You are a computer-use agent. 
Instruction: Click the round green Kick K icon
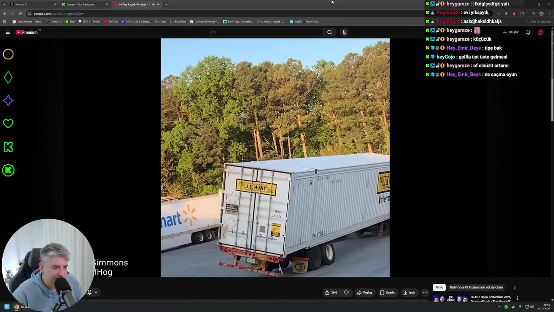pyautogui.click(x=8, y=170)
